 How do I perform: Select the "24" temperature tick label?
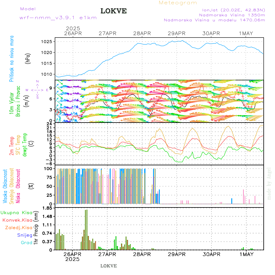click(x=50, y=124)
